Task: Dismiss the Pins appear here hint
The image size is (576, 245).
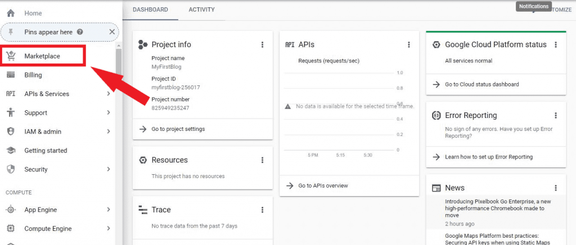Action: 112,32
